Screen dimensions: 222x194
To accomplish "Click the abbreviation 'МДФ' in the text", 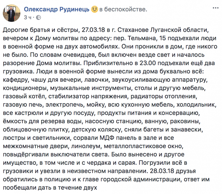I will [107, 138].
